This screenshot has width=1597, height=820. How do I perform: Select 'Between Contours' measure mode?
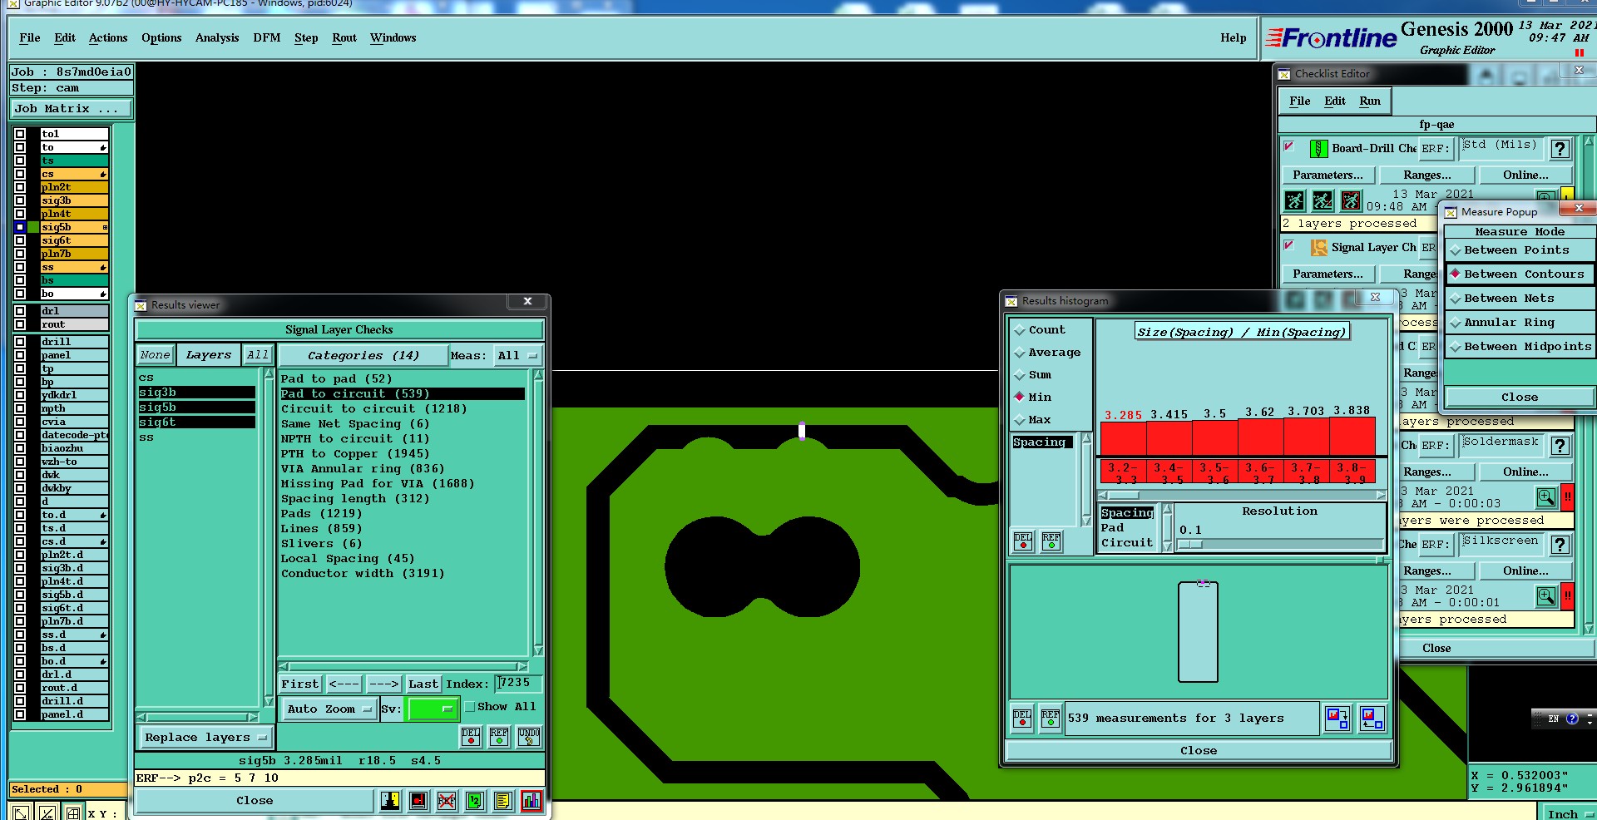pos(1519,274)
